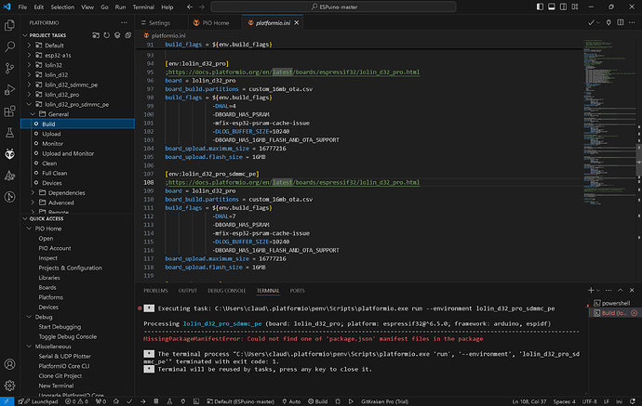Open Projects & Configuration in Quick Access
The image size is (642, 406).
pos(71,268)
